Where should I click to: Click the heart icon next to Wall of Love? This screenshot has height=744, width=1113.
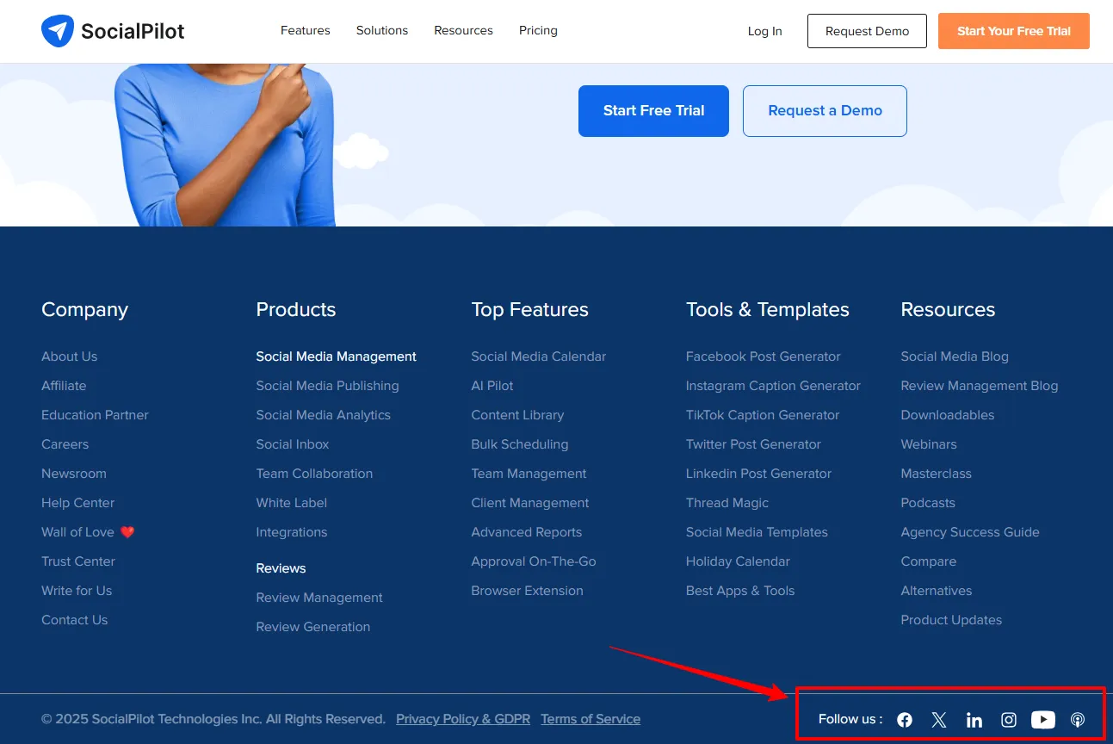(x=127, y=531)
